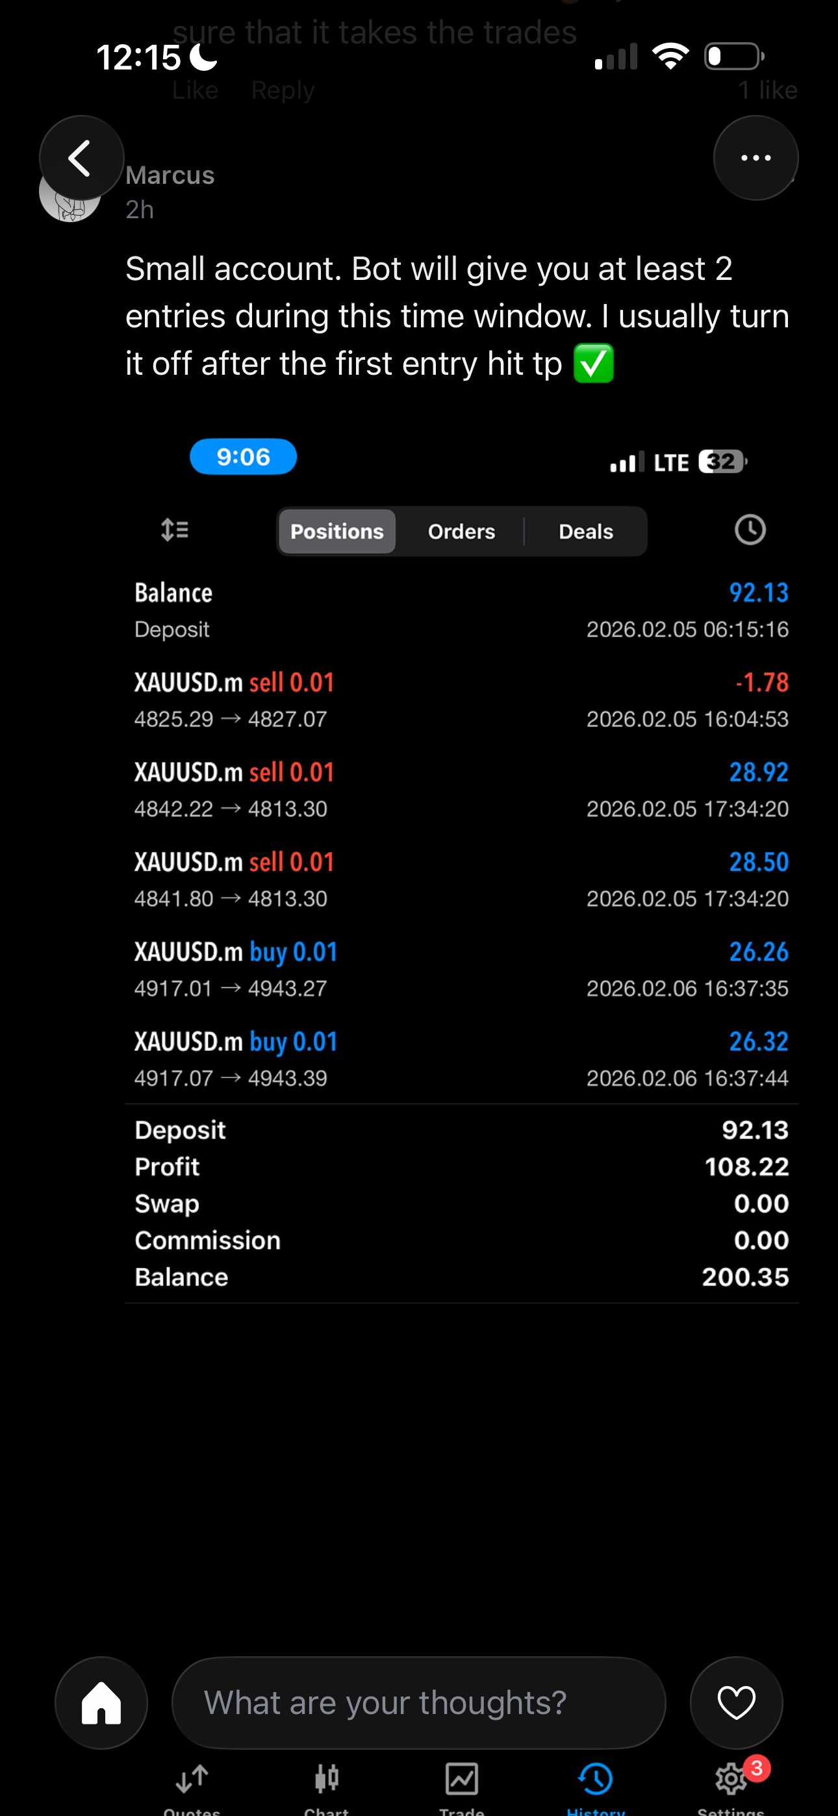Open the three-dot more options menu
The height and width of the screenshot is (1816, 838).
click(x=755, y=158)
